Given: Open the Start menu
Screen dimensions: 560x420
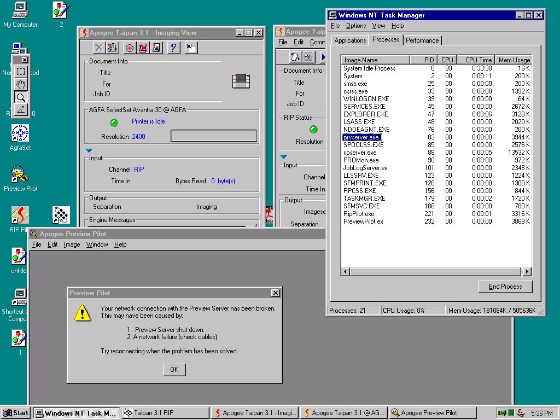Looking at the screenshot, I should tap(16, 413).
